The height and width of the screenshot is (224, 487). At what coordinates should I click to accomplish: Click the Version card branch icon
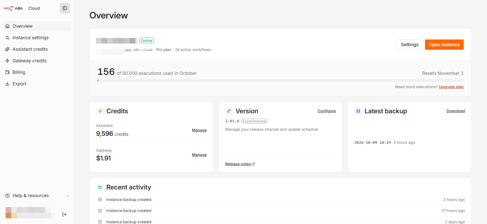pyautogui.click(x=229, y=111)
